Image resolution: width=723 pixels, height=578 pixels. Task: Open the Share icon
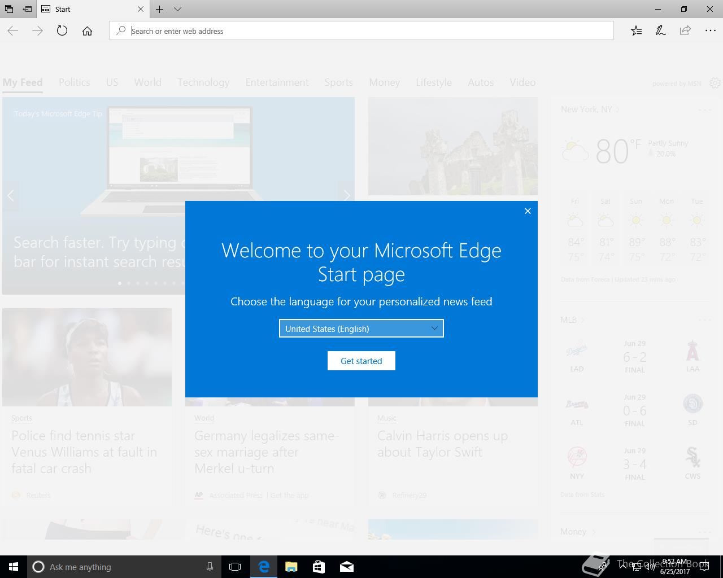[685, 31]
